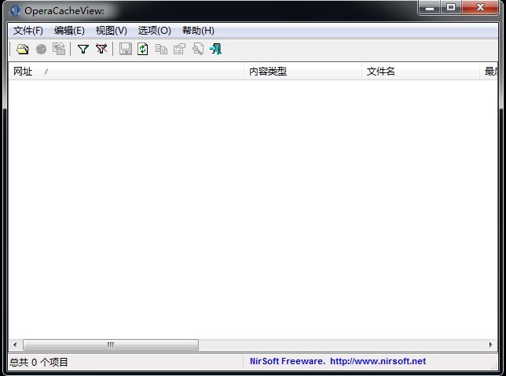Click the grayed-out round toolbar icon
The height and width of the screenshot is (376, 506).
[41, 49]
